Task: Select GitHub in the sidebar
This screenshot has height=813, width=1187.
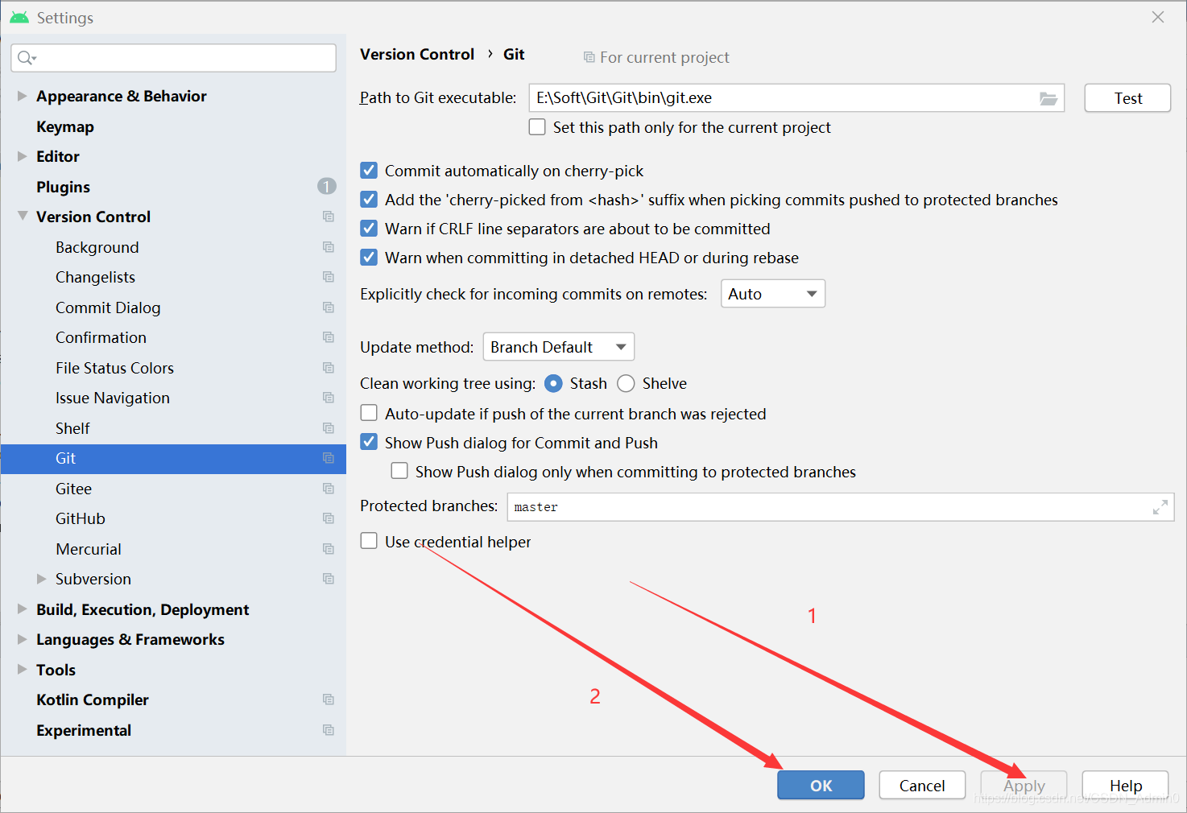Action: pyautogui.click(x=80, y=518)
